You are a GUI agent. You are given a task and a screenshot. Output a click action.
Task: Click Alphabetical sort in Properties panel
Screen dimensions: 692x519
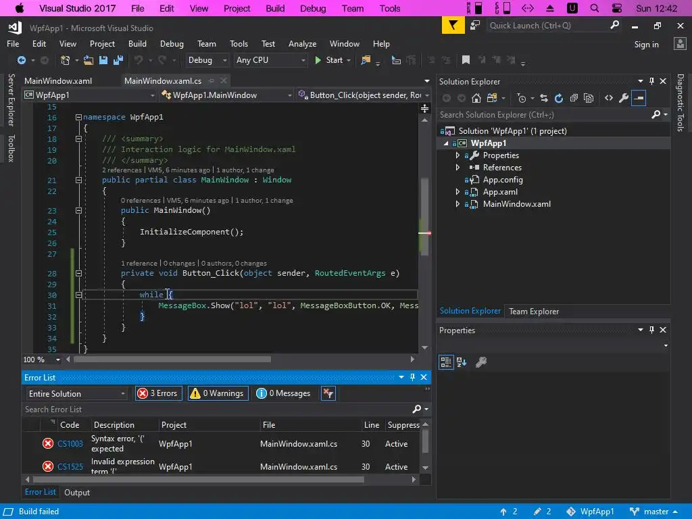click(462, 362)
